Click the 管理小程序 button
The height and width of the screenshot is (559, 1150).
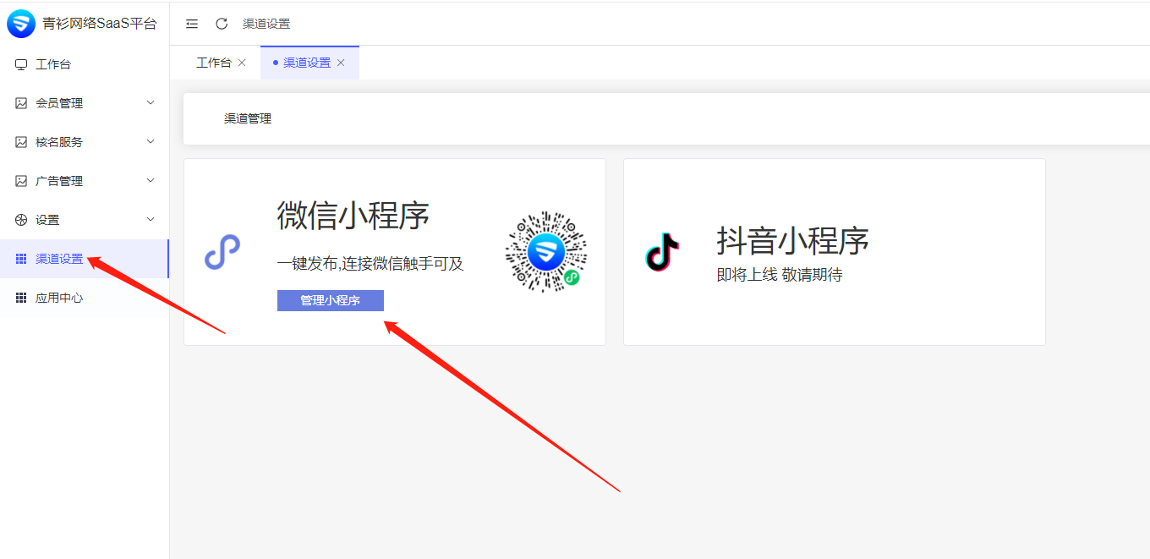[331, 300]
